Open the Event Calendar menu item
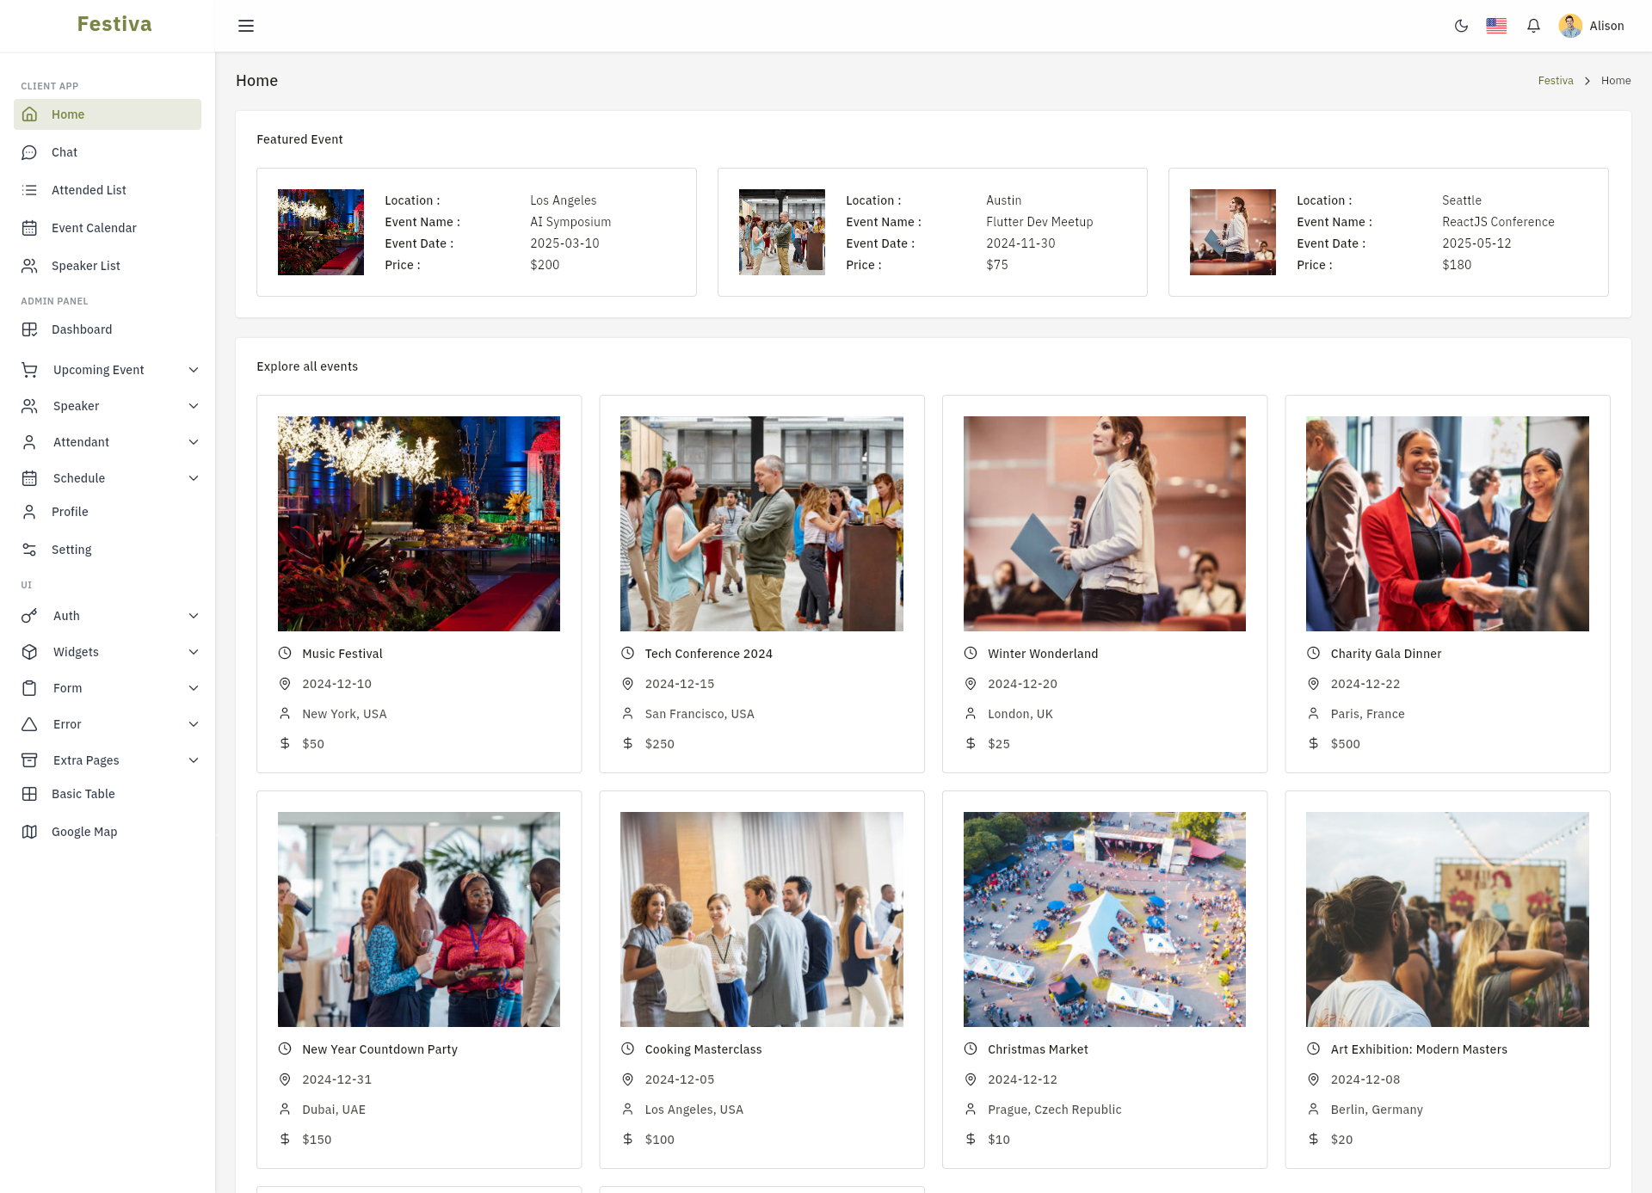The width and height of the screenshot is (1652, 1193). pos(108,228)
